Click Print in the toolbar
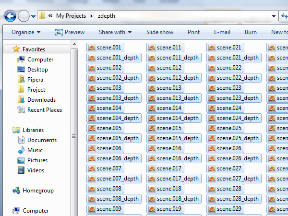 pos(193,32)
